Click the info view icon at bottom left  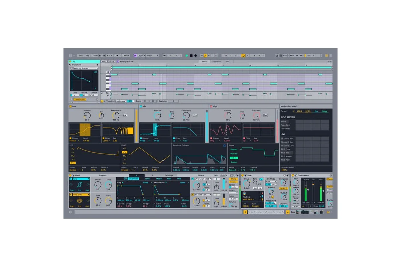click(x=70, y=212)
